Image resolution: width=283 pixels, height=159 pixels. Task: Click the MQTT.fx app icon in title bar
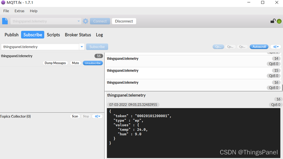pyautogui.click(x=3, y=3)
